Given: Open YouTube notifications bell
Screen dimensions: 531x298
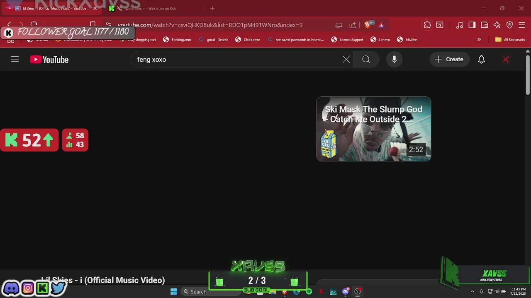Looking at the screenshot, I should pos(481,60).
